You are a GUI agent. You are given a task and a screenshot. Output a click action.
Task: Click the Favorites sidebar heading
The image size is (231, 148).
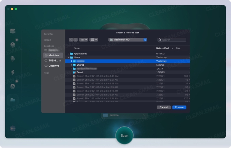pos(49,34)
